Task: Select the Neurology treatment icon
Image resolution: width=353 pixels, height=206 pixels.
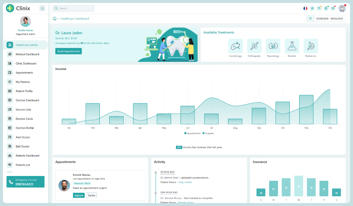Action: point(273,46)
